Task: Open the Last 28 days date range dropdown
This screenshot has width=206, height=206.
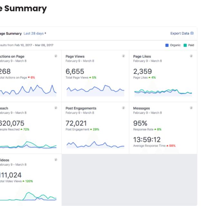Action: tap(35, 33)
